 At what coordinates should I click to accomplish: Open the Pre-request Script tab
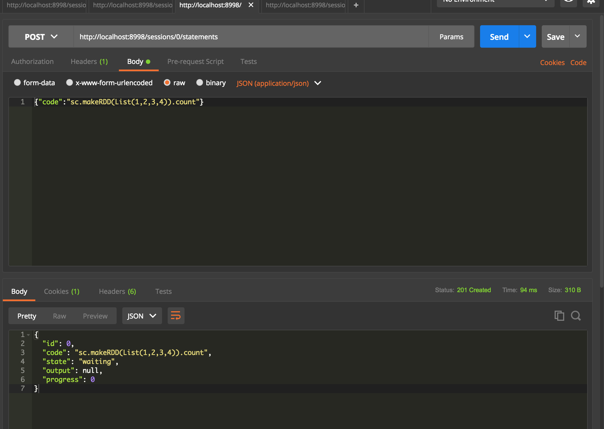pyautogui.click(x=195, y=62)
